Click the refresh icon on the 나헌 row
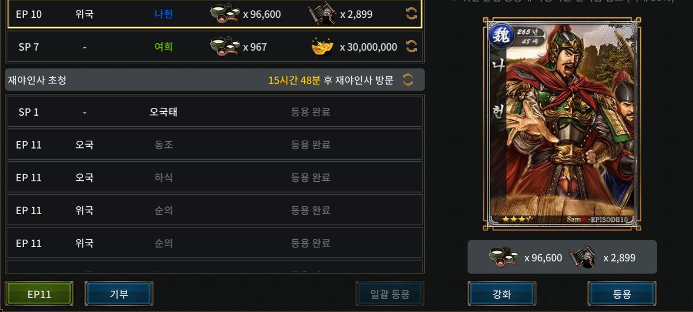Image resolution: width=693 pixels, height=312 pixels. (x=411, y=14)
